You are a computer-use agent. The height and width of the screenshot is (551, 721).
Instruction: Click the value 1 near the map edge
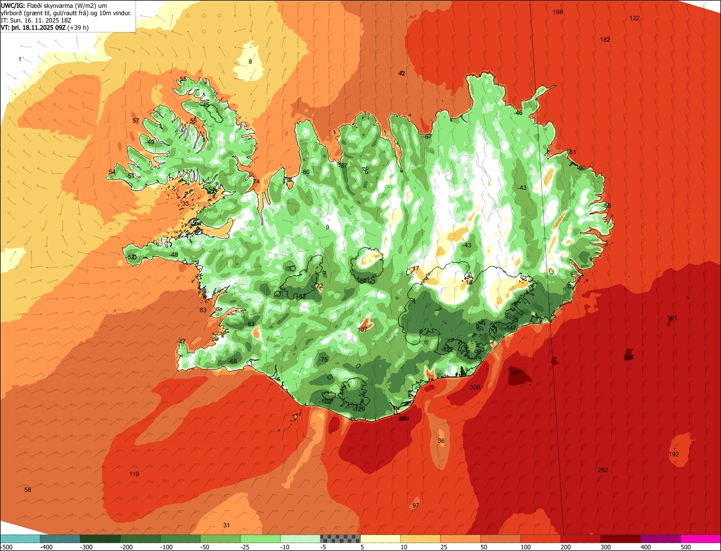(x=20, y=59)
